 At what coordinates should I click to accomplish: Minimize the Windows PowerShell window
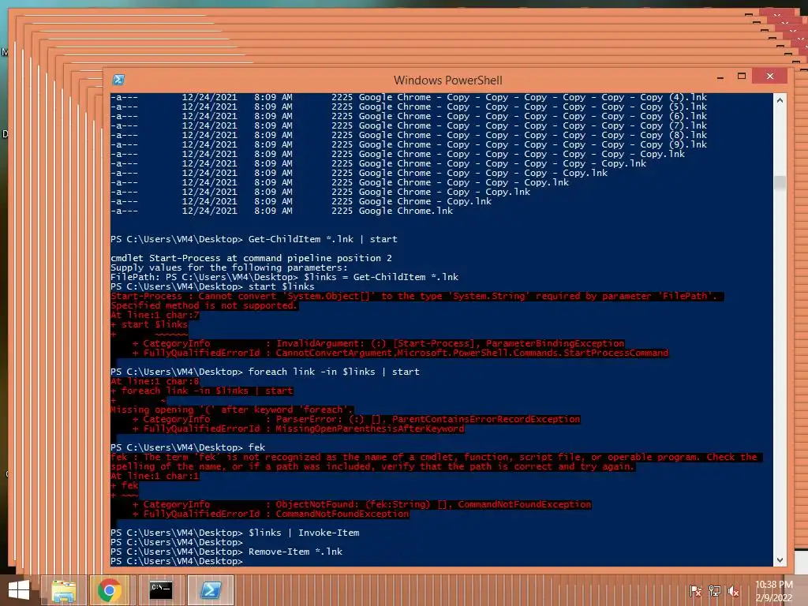coord(720,77)
